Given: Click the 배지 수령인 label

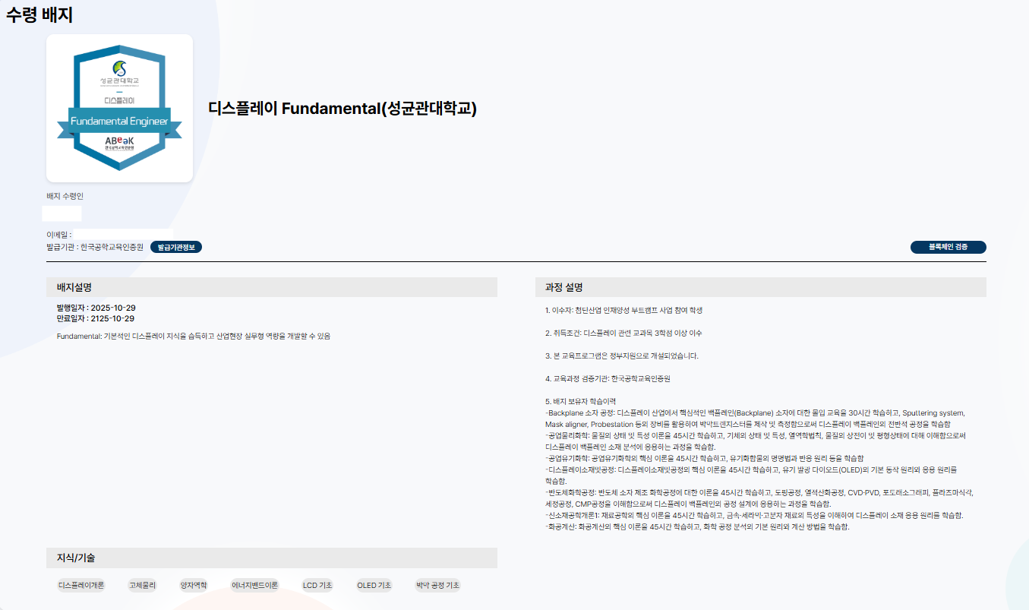Looking at the screenshot, I should 65,196.
